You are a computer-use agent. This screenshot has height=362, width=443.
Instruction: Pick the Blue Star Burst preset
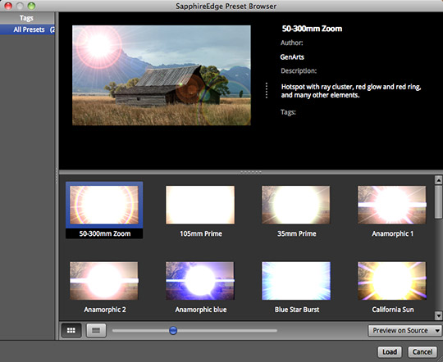296,281
